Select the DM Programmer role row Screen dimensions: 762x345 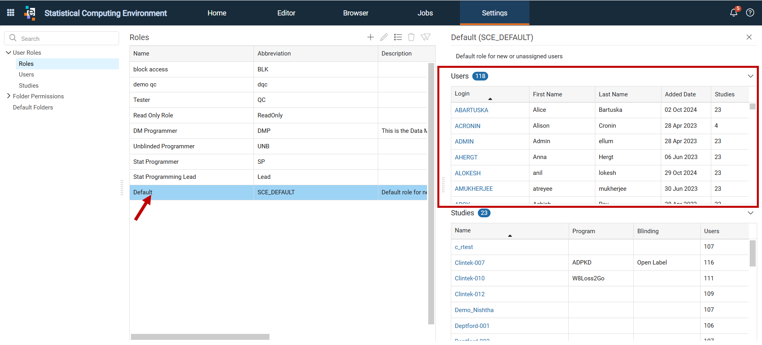click(x=278, y=131)
